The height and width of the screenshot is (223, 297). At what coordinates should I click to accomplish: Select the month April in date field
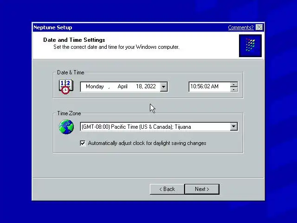[123, 86]
